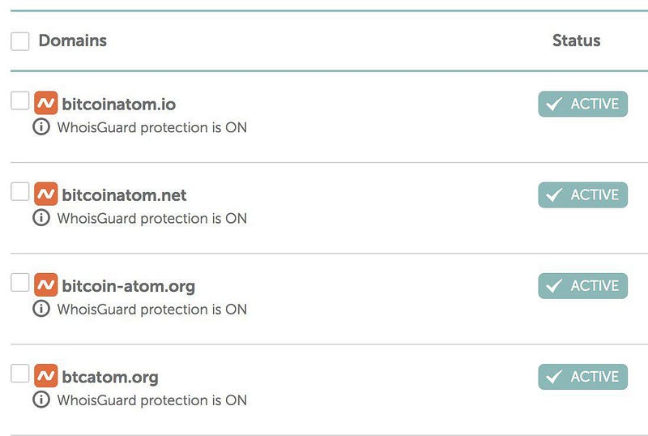Viewport: 648px width, 436px height.
Task: Enable the btcatom.org checkbox
Action: 19,374
